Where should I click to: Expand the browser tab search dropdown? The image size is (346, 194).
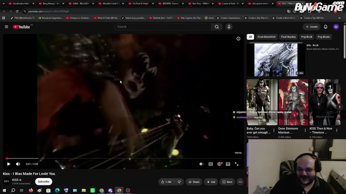click(4, 4)
